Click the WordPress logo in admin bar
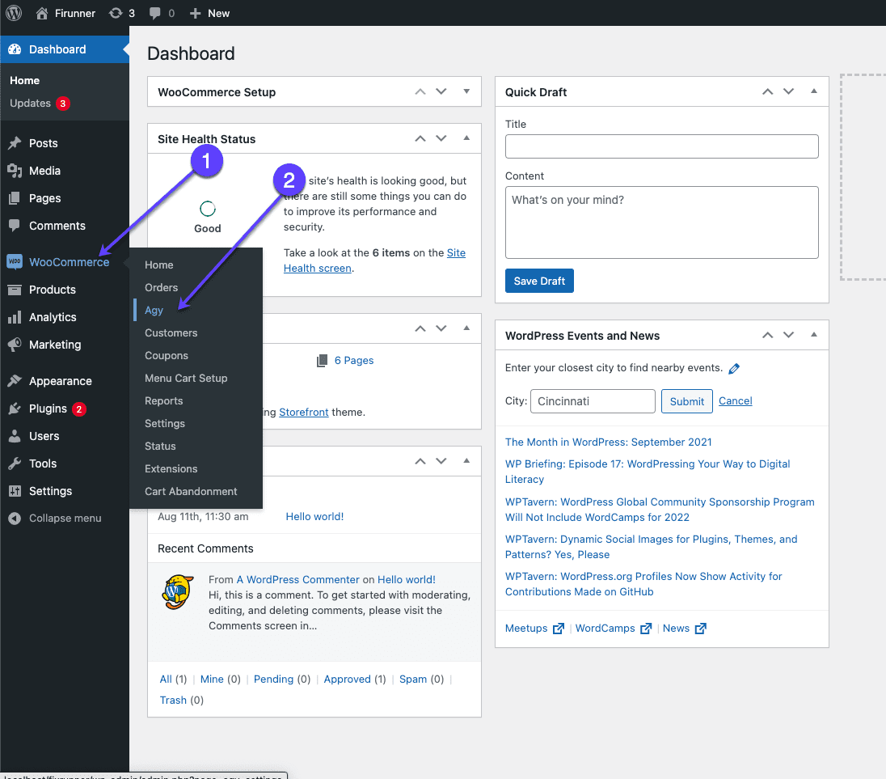 point(14,13)
